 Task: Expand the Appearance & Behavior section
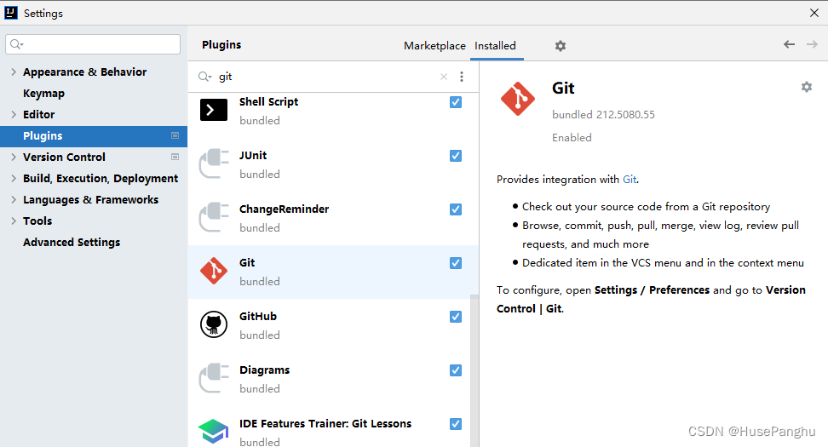[14, 72]
